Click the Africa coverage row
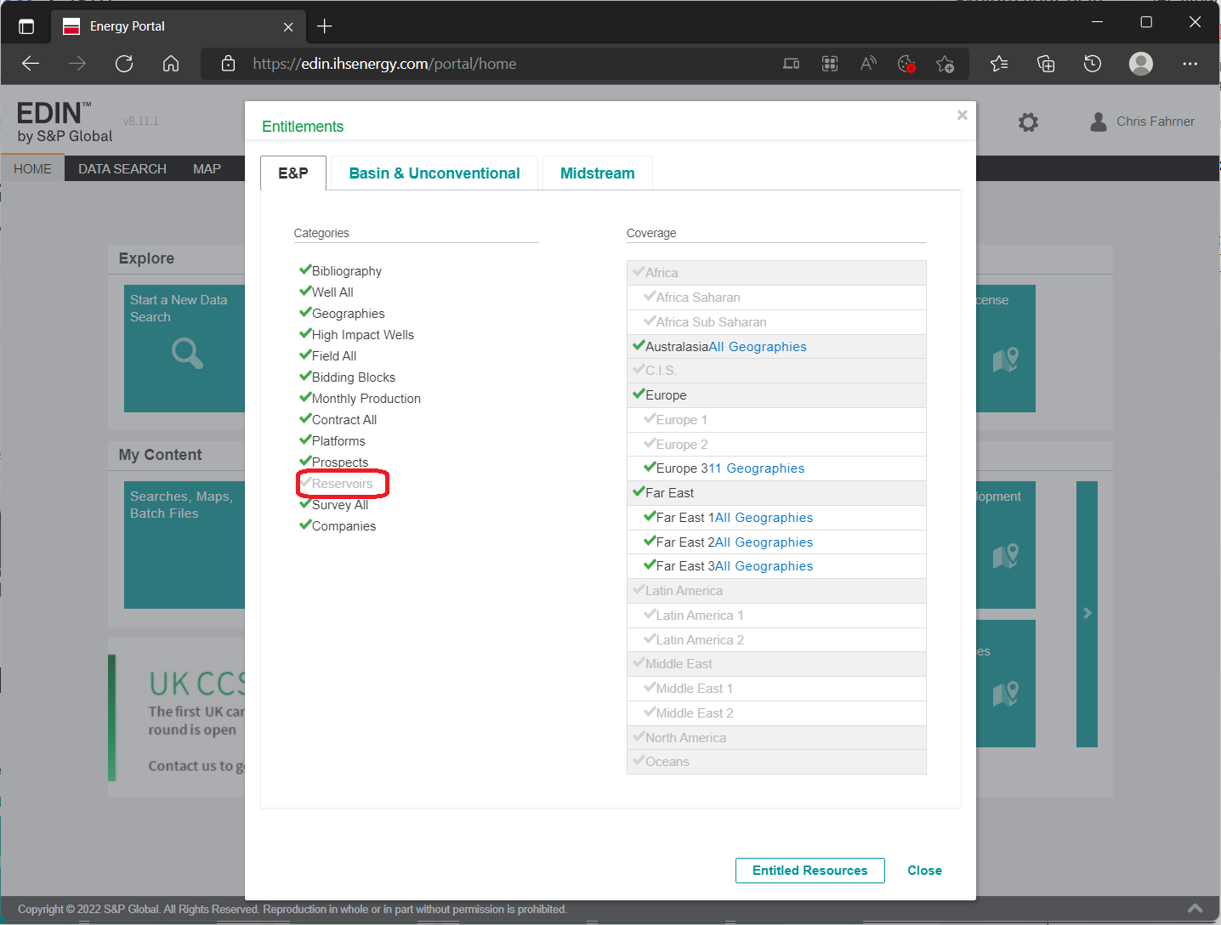Image resolution: width=1221 pixels, height=925 pixels. pyautogui.click(x=776, y=272)
